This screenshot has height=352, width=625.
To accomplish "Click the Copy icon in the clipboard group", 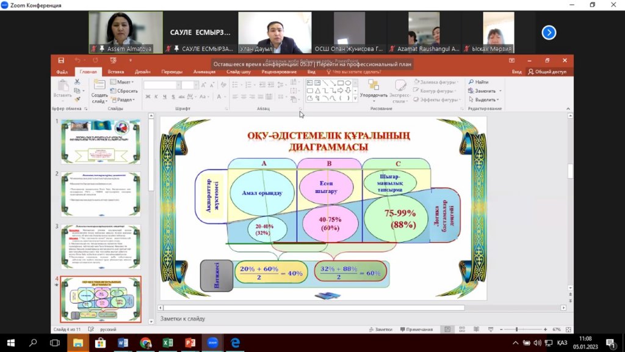I will pyautogui.click(x=78, y=90).
